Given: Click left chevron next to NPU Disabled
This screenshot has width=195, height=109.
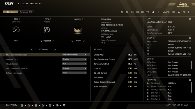Looking at the screenshot, I should click(x=41, y=41).
